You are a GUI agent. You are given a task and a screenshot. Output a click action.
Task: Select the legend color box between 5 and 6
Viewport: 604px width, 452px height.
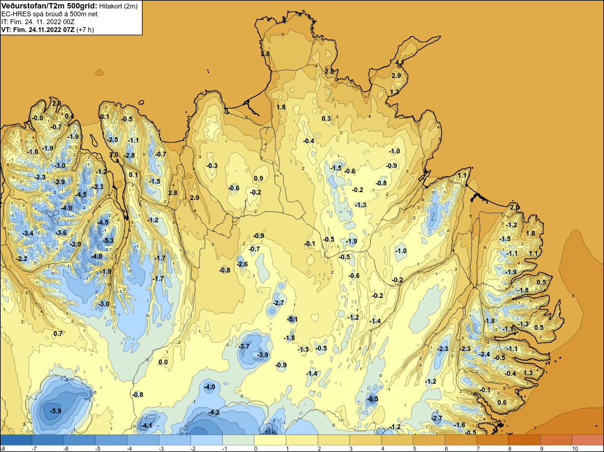[x=429, y=440]
